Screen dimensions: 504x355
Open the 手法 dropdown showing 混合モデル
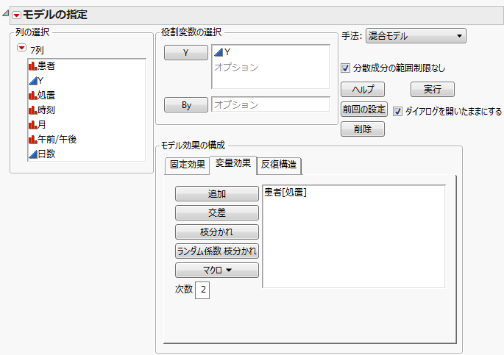coord(416,35)
